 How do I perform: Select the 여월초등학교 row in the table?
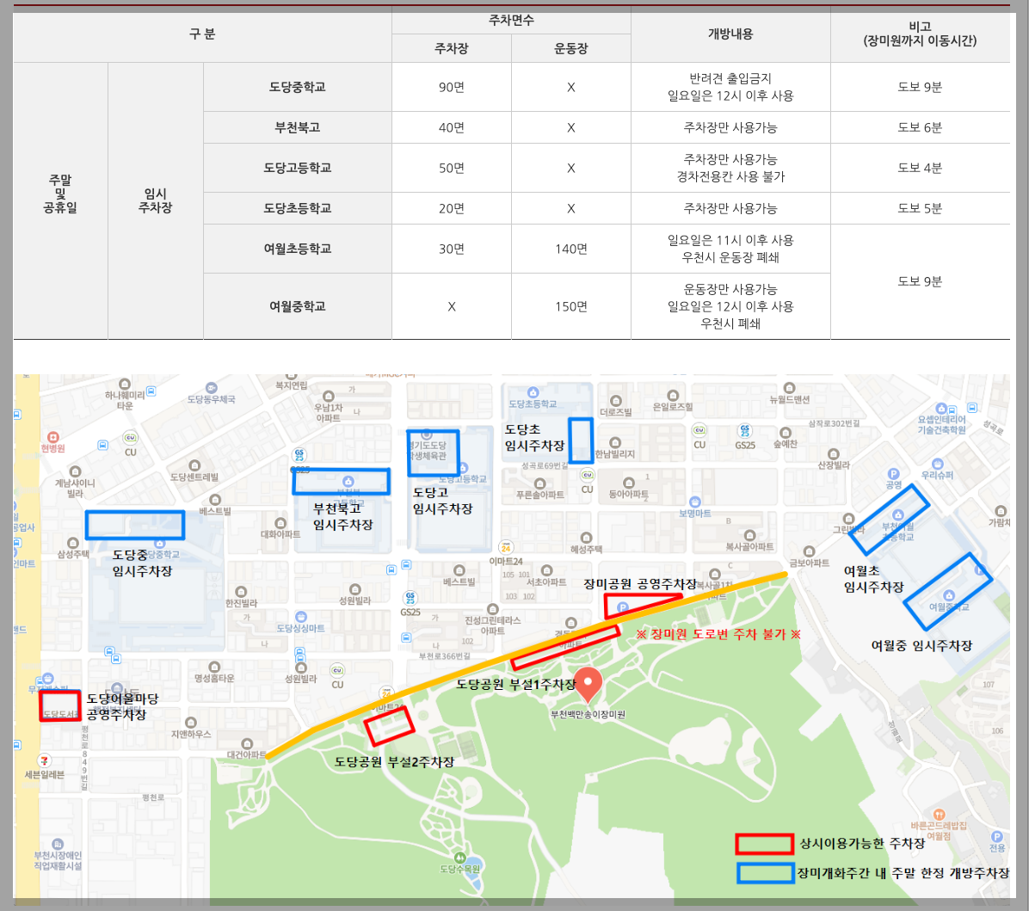point(297,248)
